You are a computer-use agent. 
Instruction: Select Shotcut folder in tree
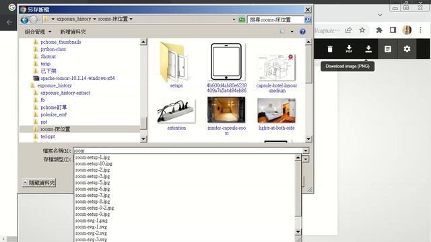pyautogui.click(x=48, y=56)
